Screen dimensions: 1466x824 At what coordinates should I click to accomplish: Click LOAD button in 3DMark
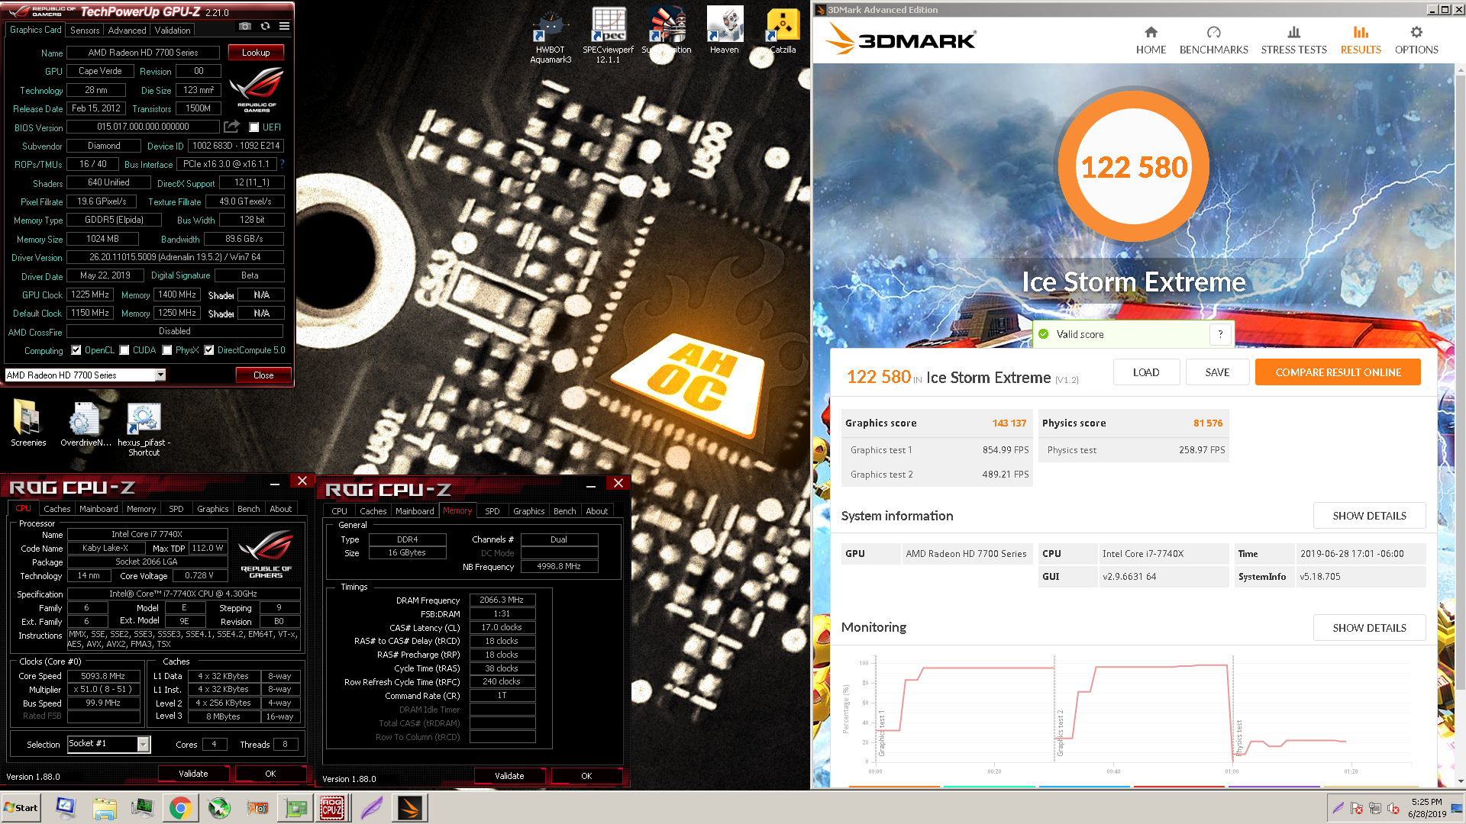[1146, 372]
